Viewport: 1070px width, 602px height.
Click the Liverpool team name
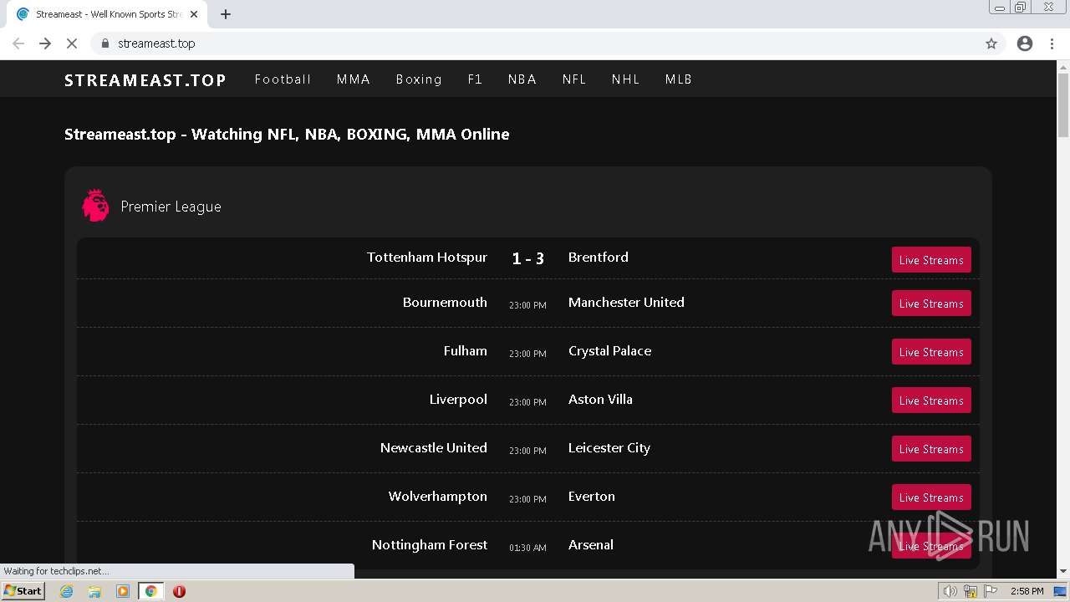tap(458, 400)
